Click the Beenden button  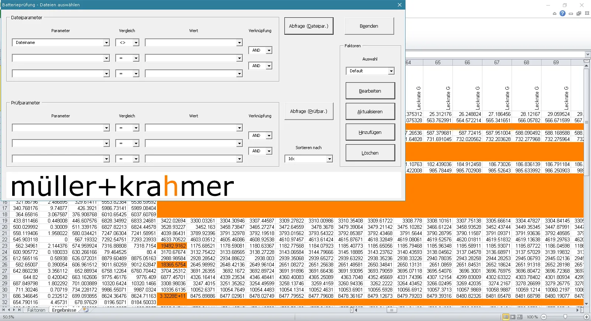pyautogui.click(x=369, y=26)
